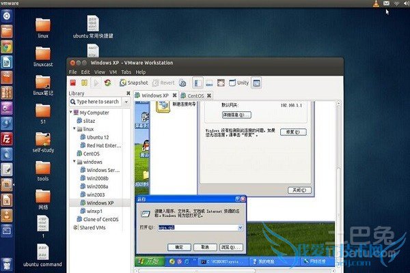This screenshot has width=410, height=273.
Task: Click the red Power Off toolbar icon
Action: (73, 83)
